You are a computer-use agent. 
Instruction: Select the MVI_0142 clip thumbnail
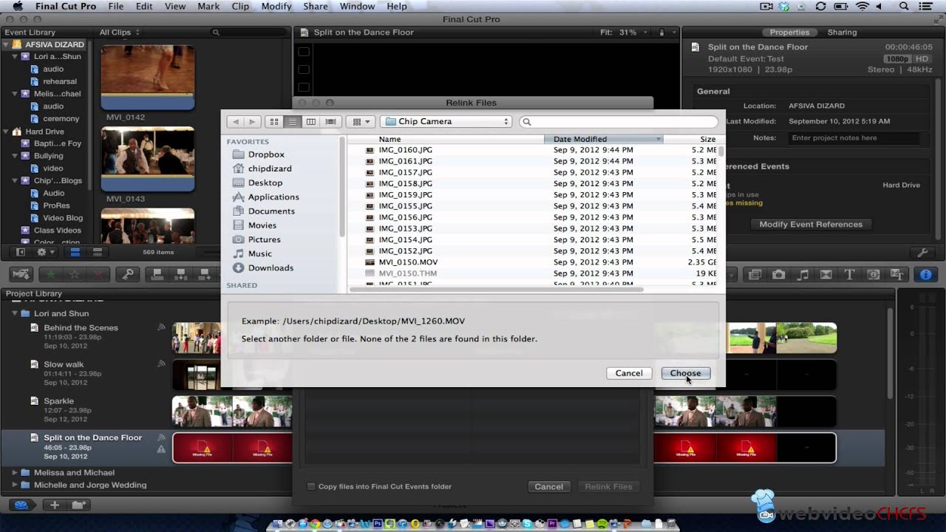click(x=148, y=78)
